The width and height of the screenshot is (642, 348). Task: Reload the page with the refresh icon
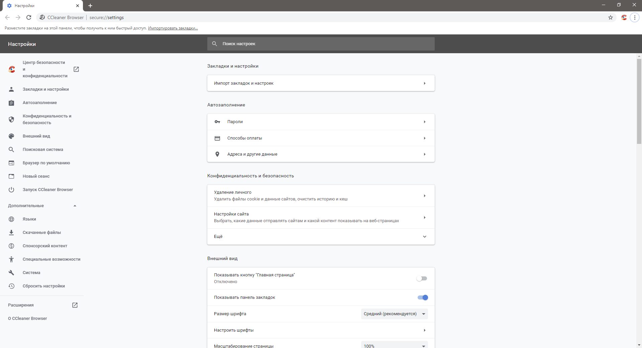pyautogui.click(x=29, y=17)
